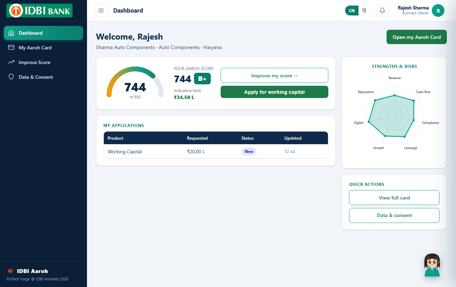Viewport: 456px width, 287px height.
Task: Click the My Aaroh Card card icon
Action: (11, 48)
